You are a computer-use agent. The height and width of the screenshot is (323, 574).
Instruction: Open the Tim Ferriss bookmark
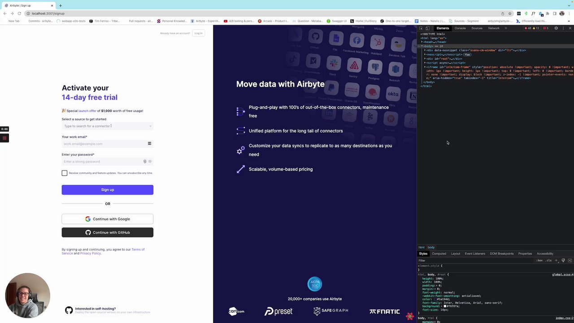click(x=104, y=21)
